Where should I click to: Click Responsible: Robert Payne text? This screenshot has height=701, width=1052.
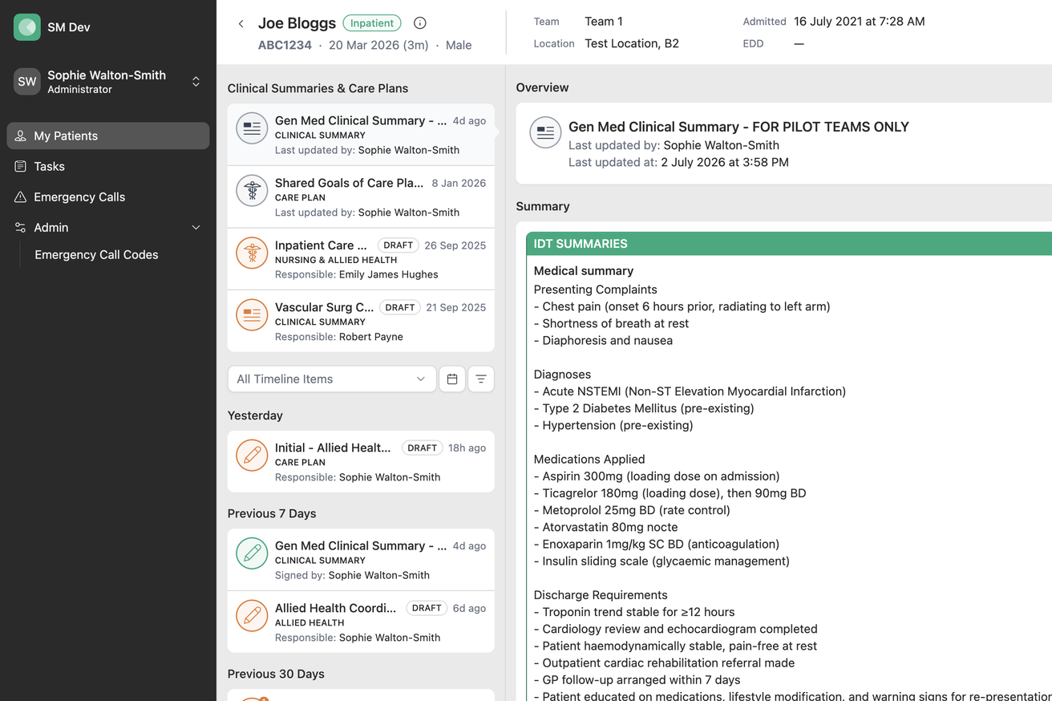click(339, 337)
